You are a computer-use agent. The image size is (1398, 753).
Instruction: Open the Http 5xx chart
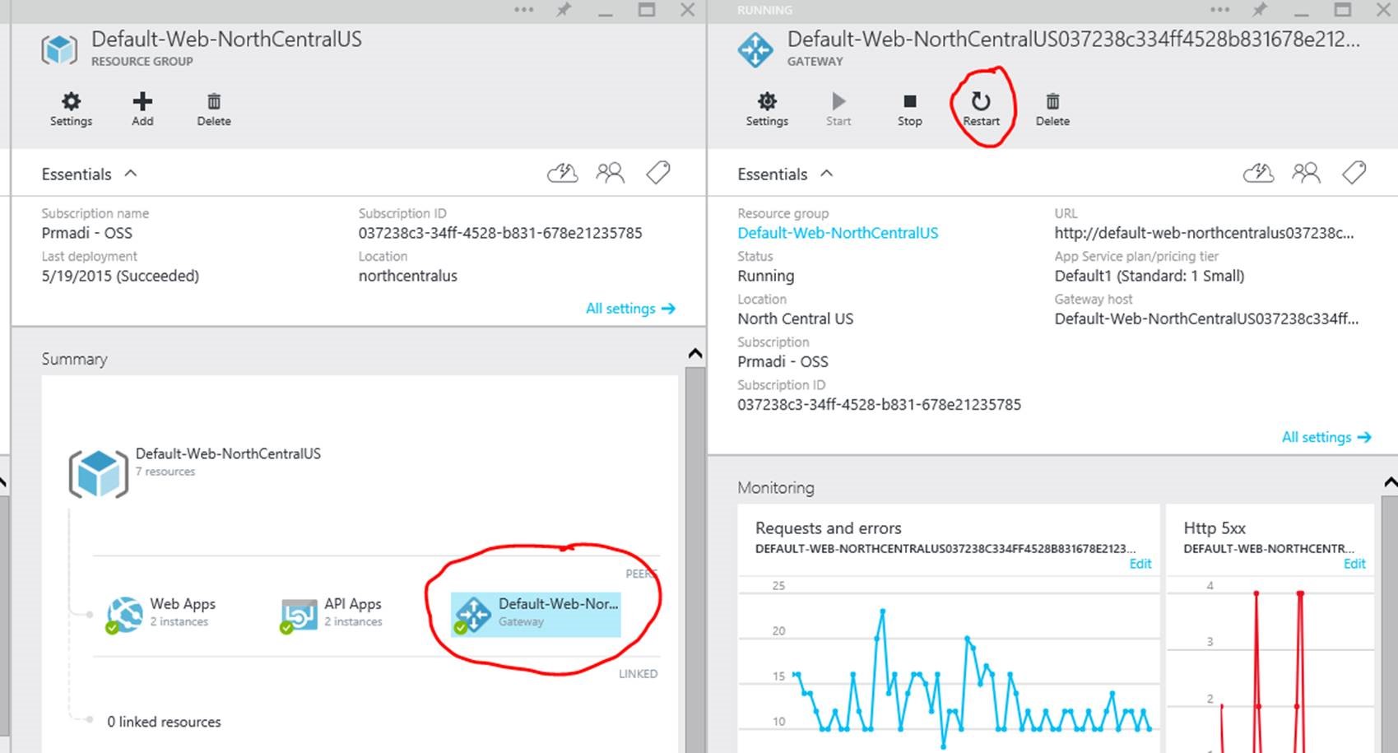pyautogui.click(x=1270, y=629)
